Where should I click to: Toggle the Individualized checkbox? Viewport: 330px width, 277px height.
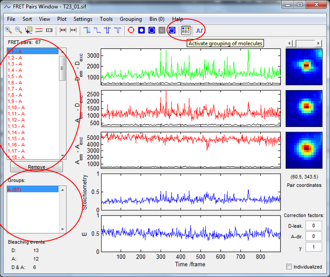pos(289,267)
